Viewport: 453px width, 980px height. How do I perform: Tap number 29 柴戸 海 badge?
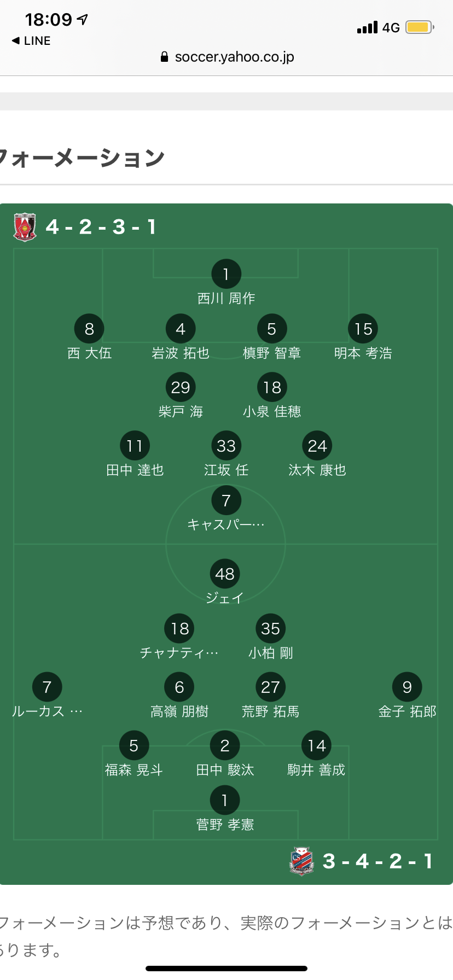[x=181, y=388]
